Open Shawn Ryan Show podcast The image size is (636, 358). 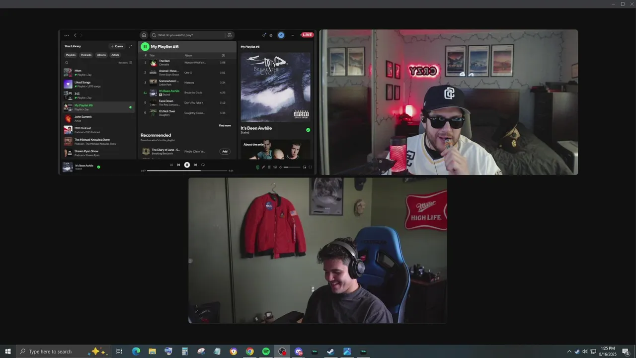coord(99,153)
